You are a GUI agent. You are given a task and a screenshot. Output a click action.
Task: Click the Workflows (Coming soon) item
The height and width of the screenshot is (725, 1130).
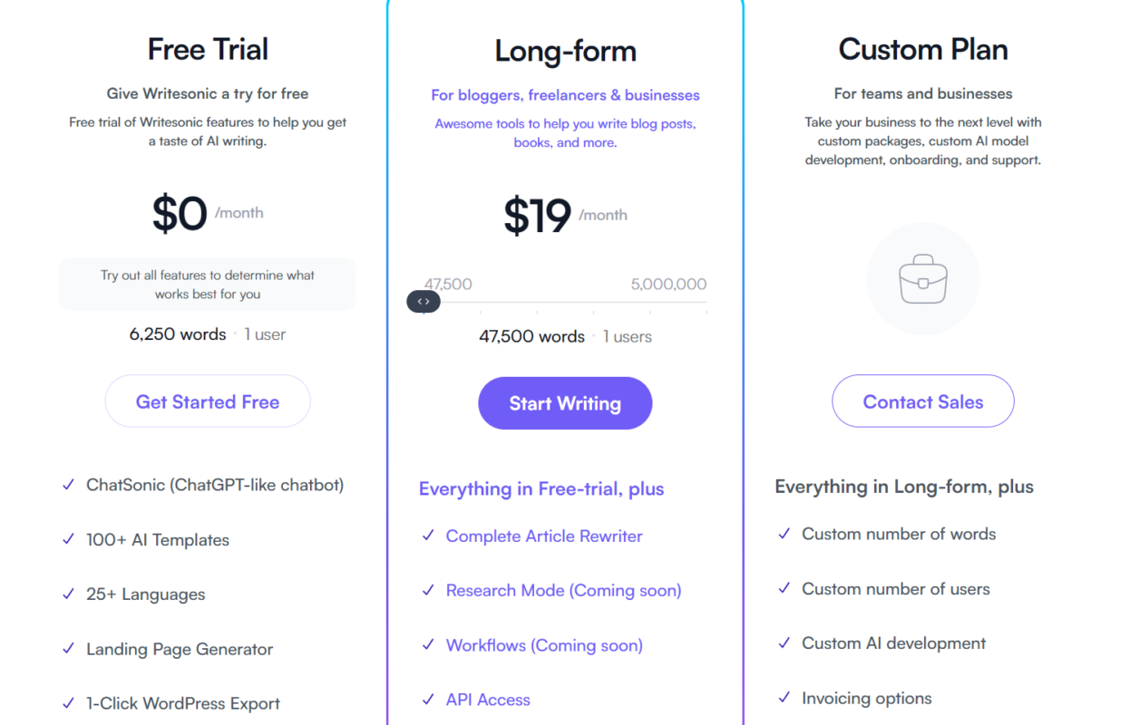(x=544, y=645)
